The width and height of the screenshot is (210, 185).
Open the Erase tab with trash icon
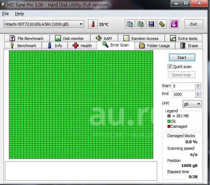pos(189,46)
